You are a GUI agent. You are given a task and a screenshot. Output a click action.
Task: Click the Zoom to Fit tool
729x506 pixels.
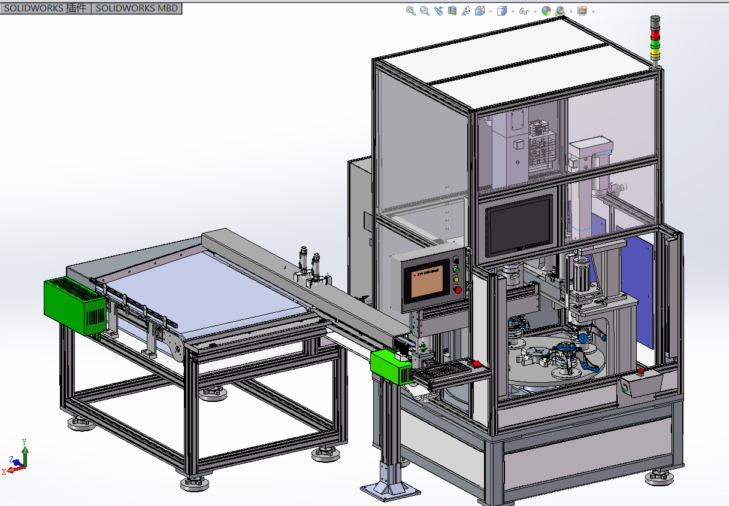[x=410, y=11]
